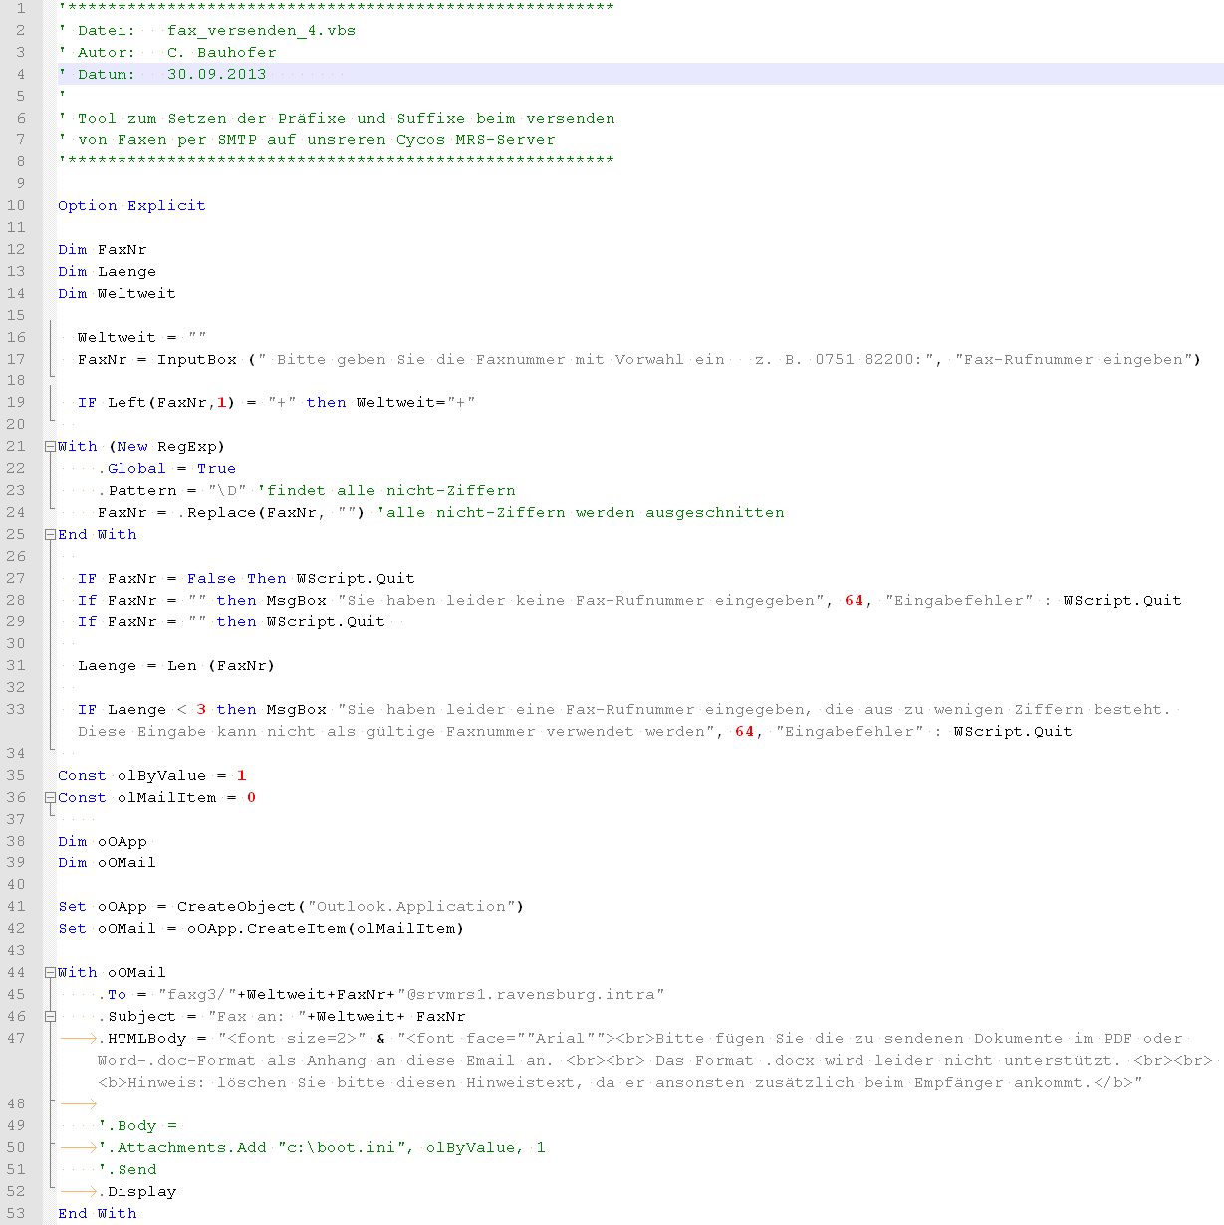Collapse the fold at 'Const olMailItem' line
This screenshot has height=1225, width=1224.
50,798
